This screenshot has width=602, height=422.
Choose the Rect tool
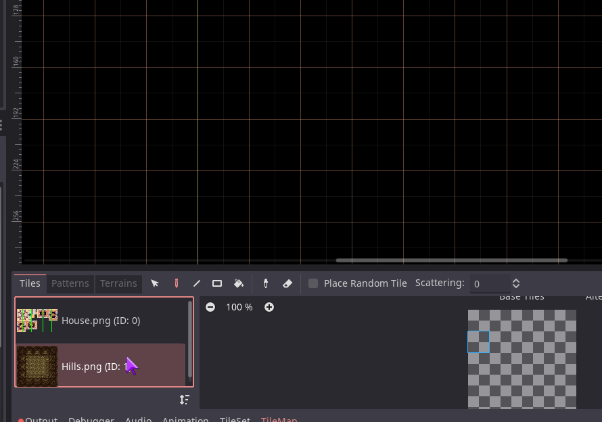[x=217, y=283]
